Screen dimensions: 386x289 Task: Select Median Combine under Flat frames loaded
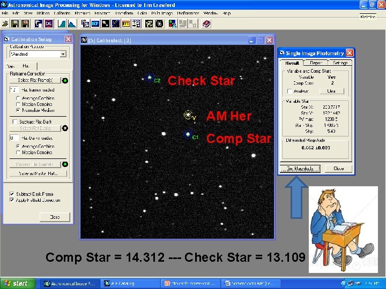click(18, 104)
